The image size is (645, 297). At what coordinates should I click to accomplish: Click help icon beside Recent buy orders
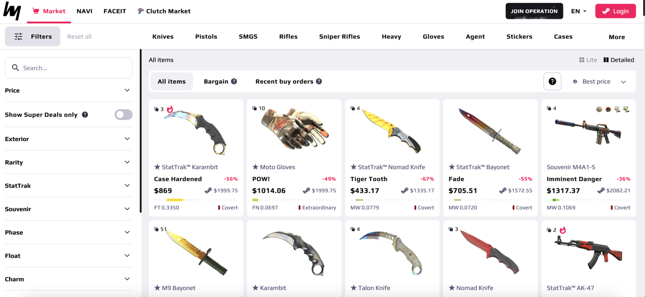point(319,82)
